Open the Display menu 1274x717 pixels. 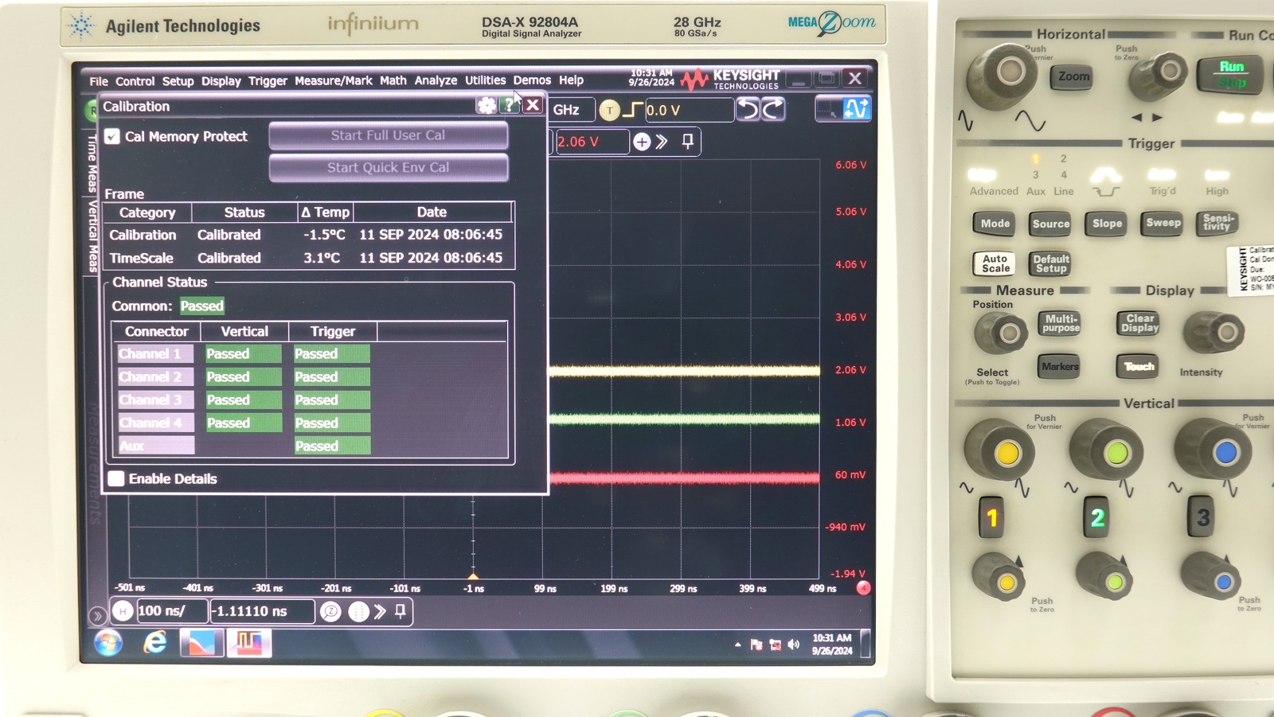point(221,81)
